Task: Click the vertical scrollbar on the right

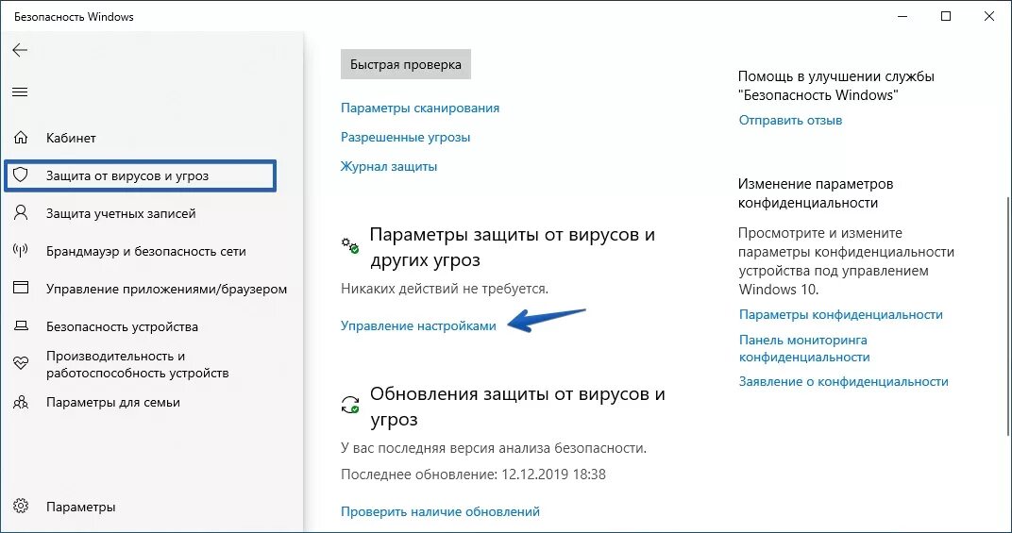Action: [1007, 314]
